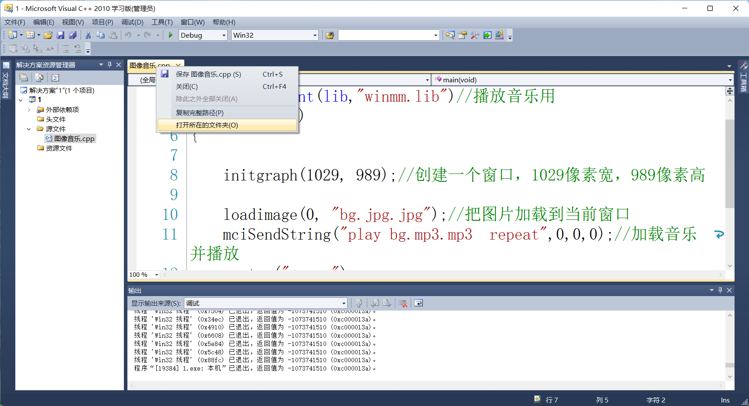
Task: Click the Undo arrow icon
Action: point(128,35)
